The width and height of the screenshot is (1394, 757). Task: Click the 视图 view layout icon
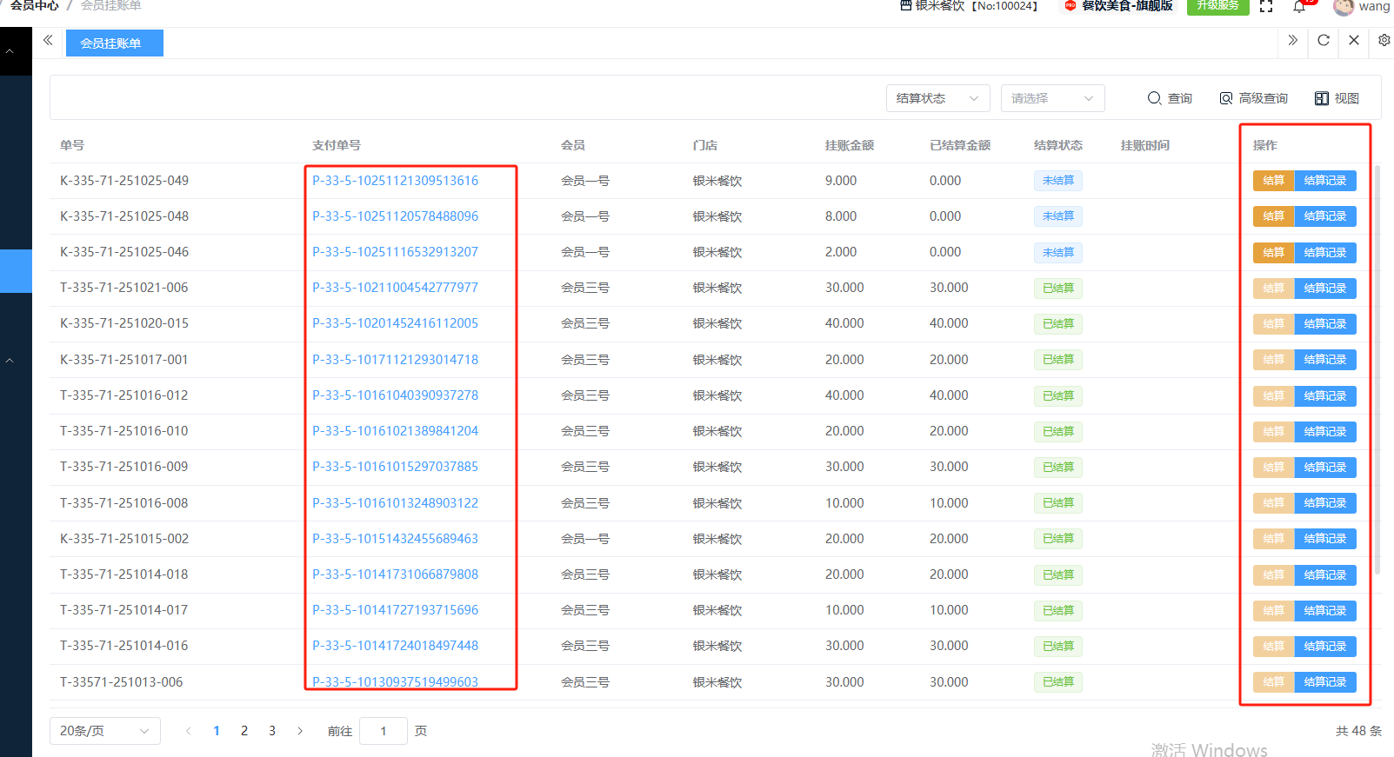pos(1337,98)
